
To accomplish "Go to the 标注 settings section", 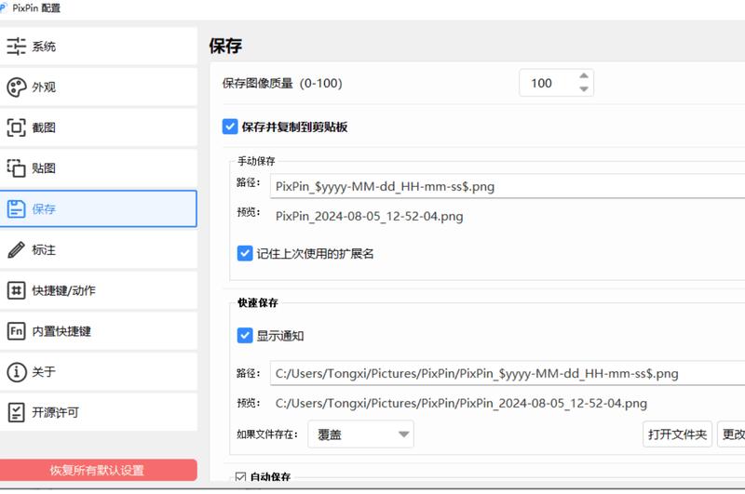I will 99,249.
